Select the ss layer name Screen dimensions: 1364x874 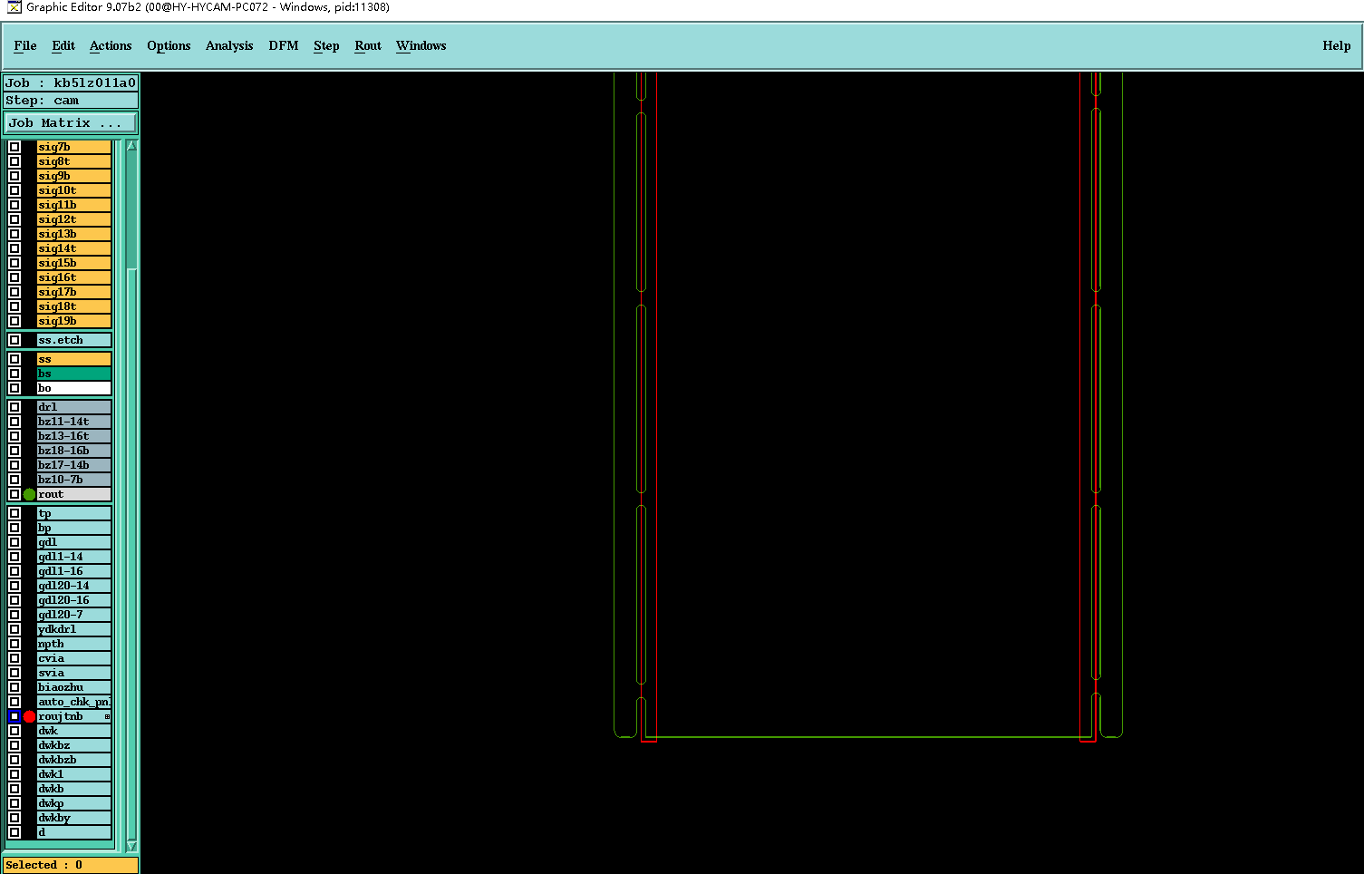(x=73, y=359)
